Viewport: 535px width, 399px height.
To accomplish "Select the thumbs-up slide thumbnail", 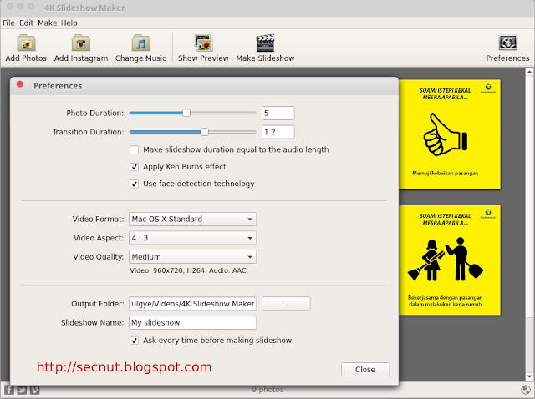I will point(450,134).
